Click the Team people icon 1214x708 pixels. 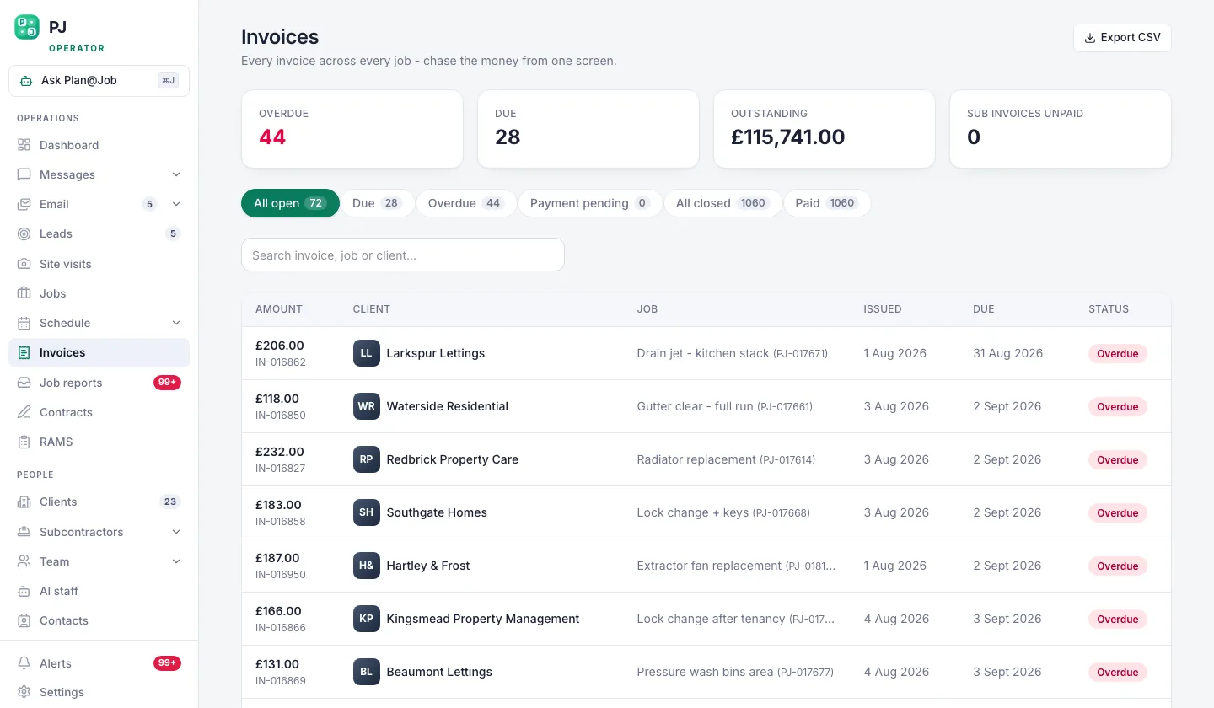24,561
